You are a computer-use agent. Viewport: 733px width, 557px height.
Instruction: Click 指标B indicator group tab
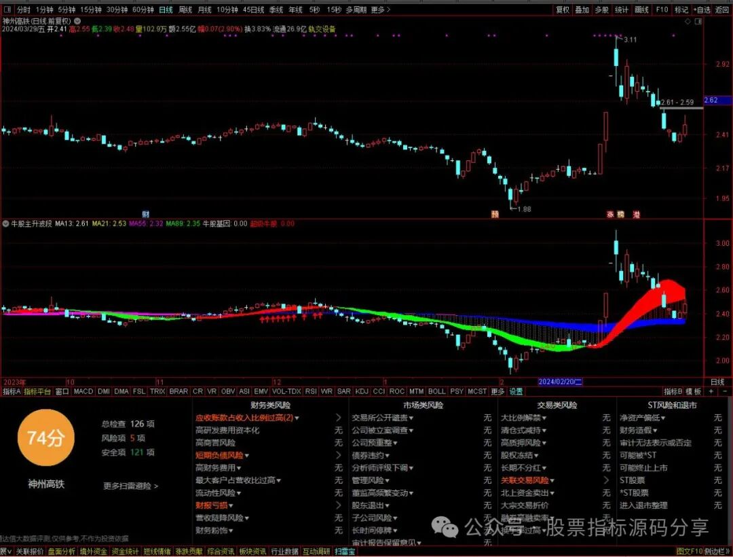pyautogui.click(x=673, y=391)
